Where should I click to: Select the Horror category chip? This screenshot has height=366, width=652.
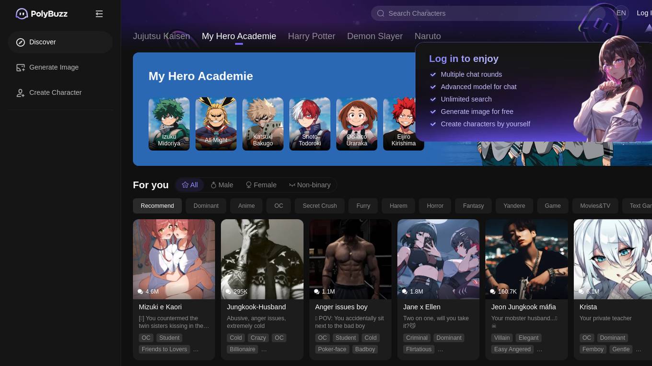point(435,206)
